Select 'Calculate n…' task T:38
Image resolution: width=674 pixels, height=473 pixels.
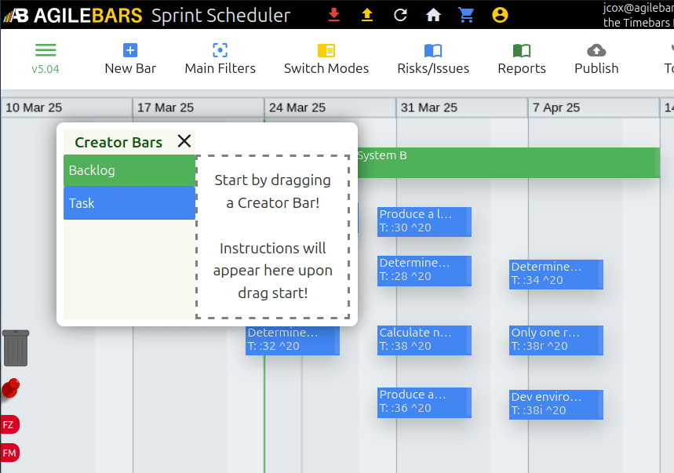[424, 340]
